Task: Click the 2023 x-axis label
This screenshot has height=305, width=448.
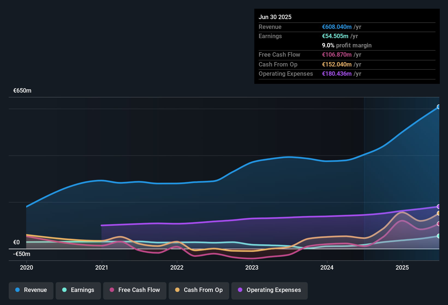Action: tap(252, 268)
